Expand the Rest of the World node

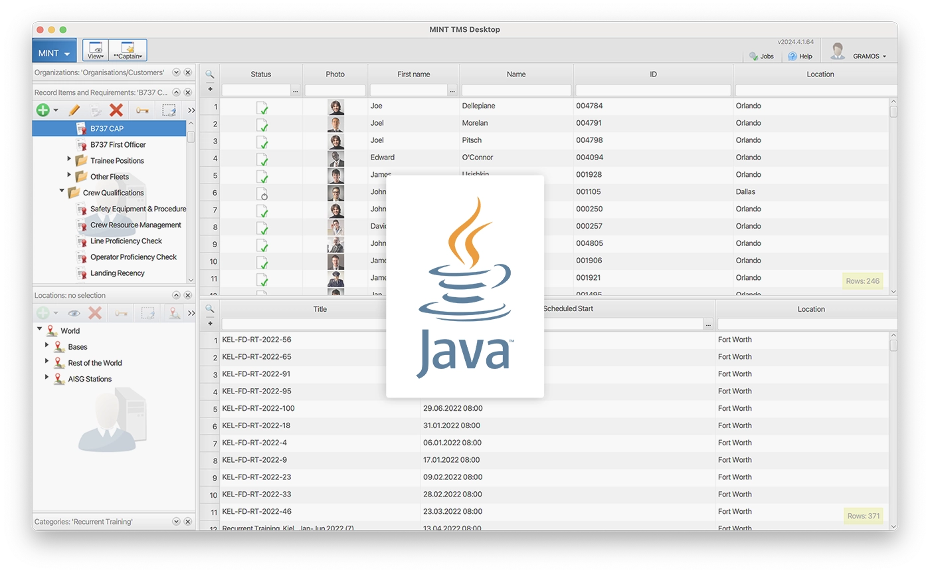click(x=46, y=361)
